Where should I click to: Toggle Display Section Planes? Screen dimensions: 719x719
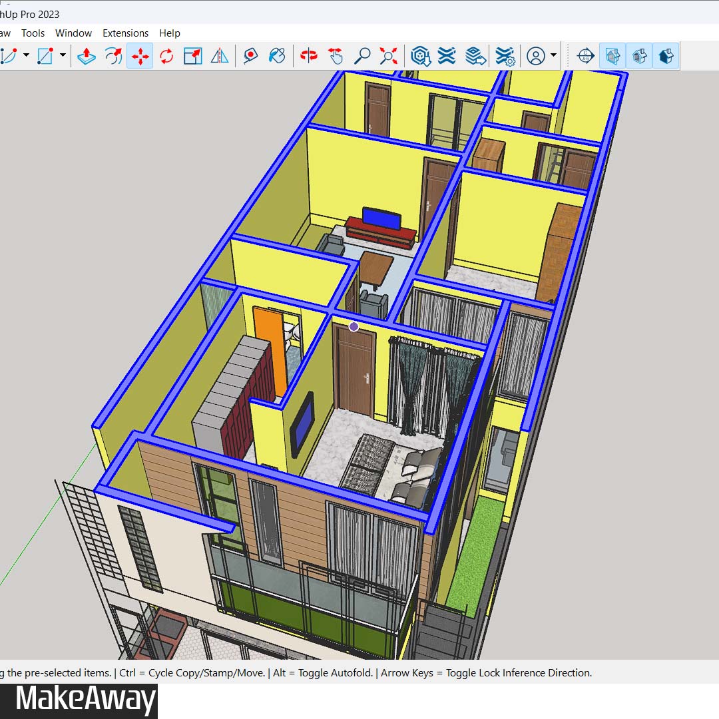click(x=612, y=56)
